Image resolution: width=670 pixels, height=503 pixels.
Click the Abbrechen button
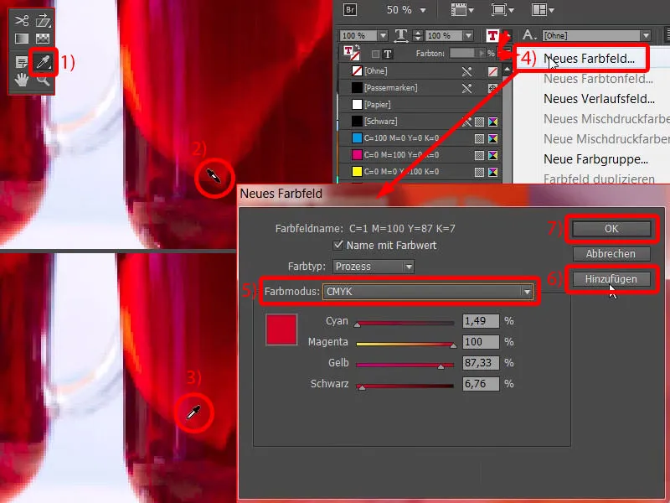[x=611, y=254]
